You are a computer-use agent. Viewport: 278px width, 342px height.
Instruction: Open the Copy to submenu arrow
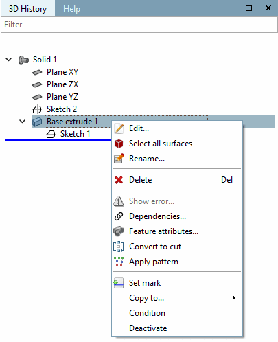233,298
